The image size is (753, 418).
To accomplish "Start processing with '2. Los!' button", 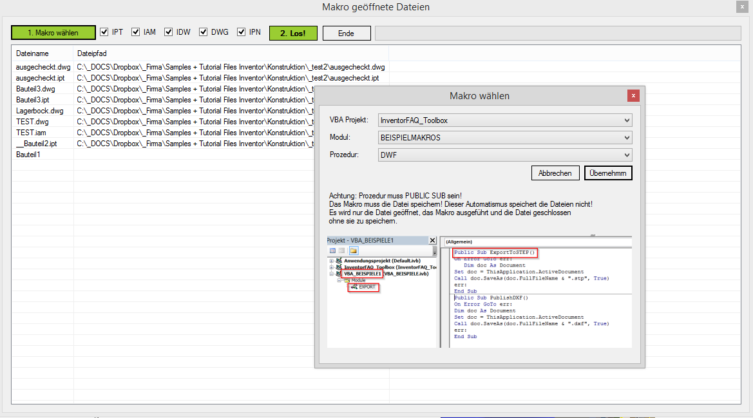I will click(x=293, y=33).
